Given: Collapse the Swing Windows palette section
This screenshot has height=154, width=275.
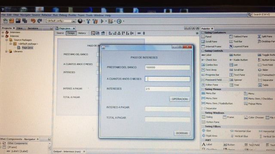Looking at the screenshot, I should (203, 113).
